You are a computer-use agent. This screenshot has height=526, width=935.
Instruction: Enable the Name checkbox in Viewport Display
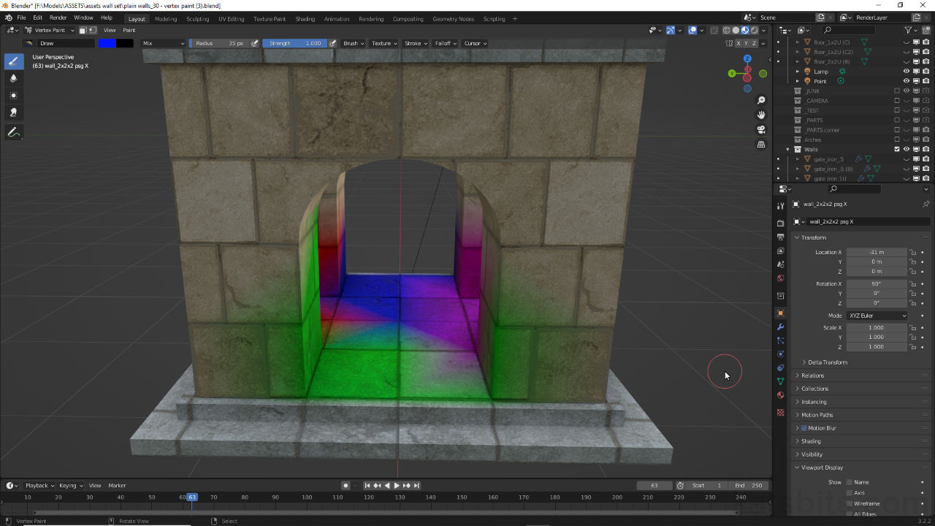tap(849, 482)
